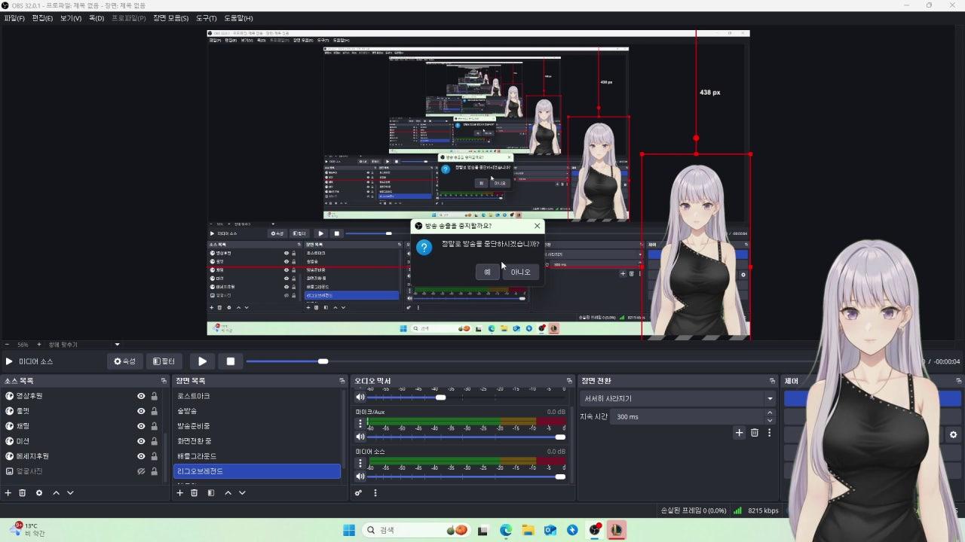The height and width of the screenshot is (542, 965).
Task: Open the 장면 모음(S) menu
Action: tap(170, 18)
